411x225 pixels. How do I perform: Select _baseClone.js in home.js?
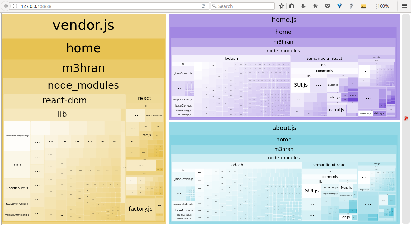click(x=183, y=106)
